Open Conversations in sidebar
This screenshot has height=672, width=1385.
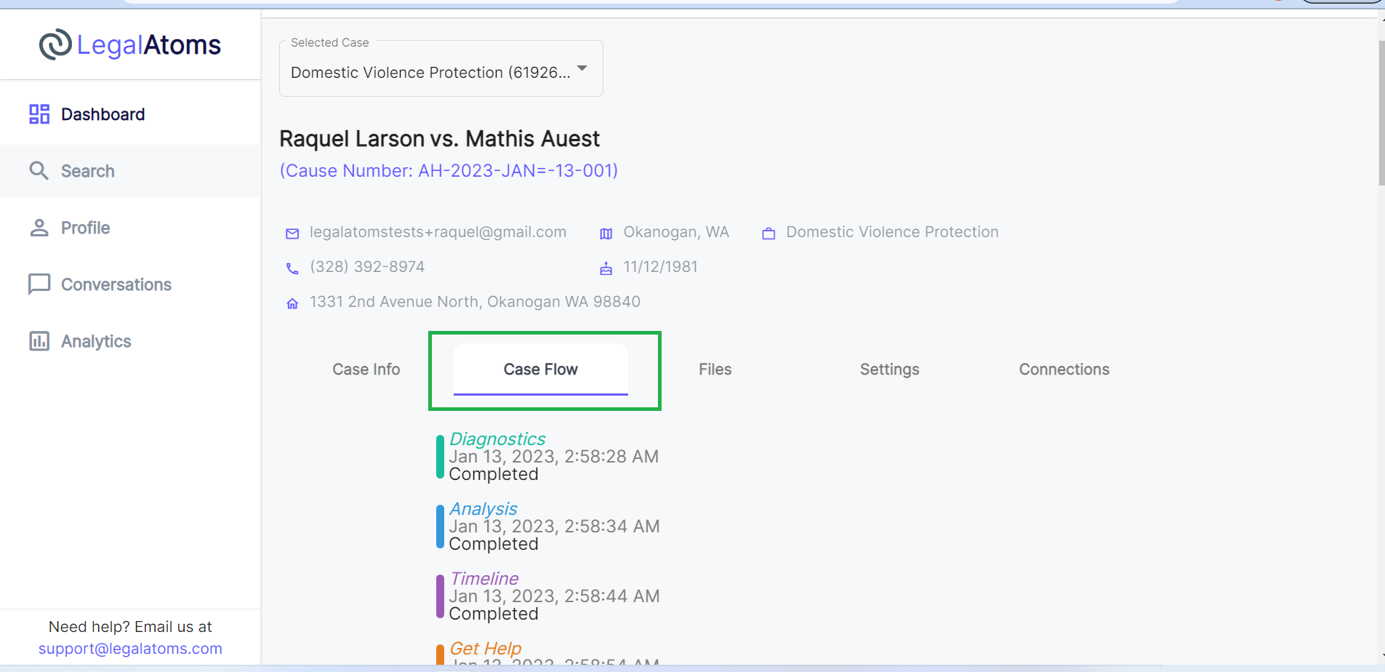pyautogui.click(x=130, y=284)
